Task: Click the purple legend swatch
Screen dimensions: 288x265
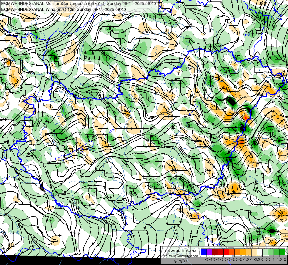Action: coord(209,252)
